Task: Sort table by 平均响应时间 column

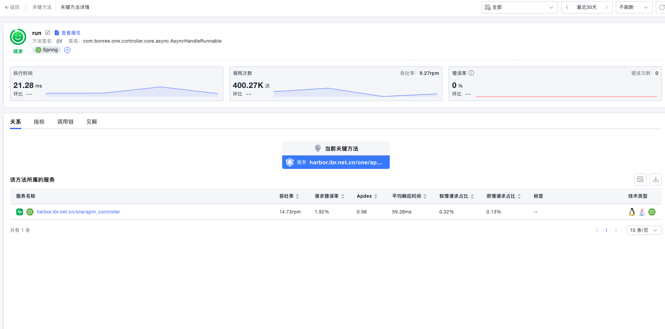Action: [425, 196]
